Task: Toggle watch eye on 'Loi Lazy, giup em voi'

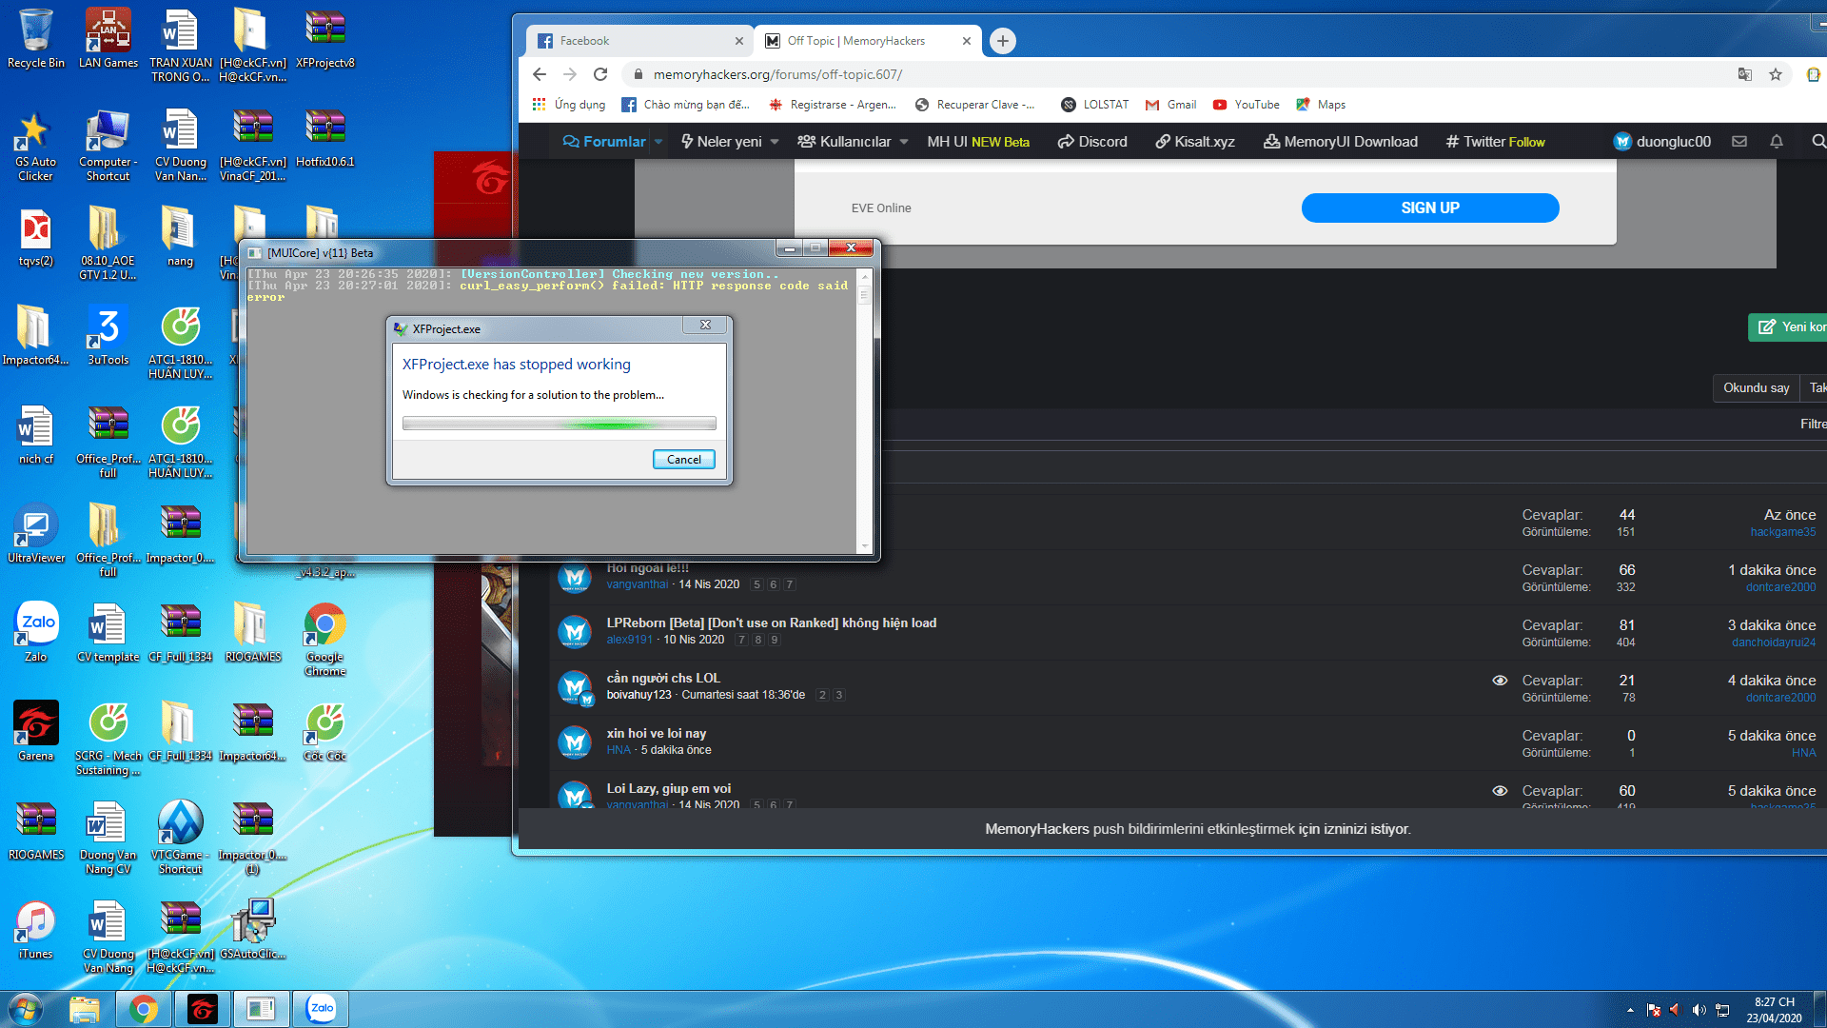Action: coord(1500,791)
